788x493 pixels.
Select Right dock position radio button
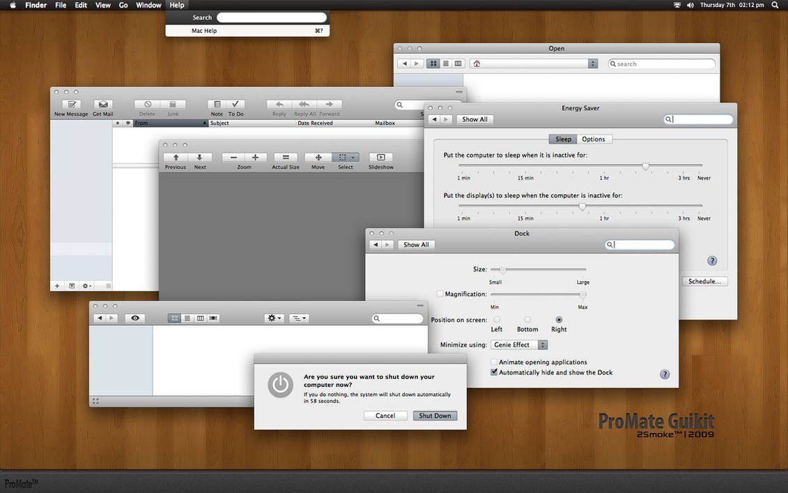[559, 319]
